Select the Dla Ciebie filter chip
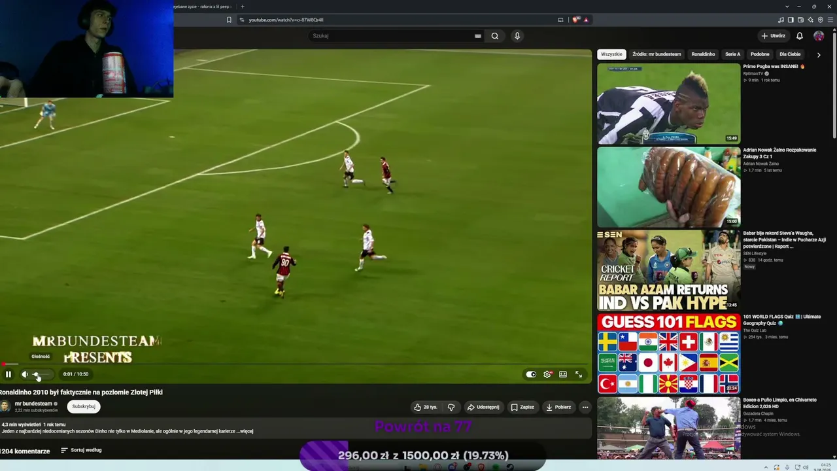The width and height of the screenshot is (837, 471). [790, 54]
